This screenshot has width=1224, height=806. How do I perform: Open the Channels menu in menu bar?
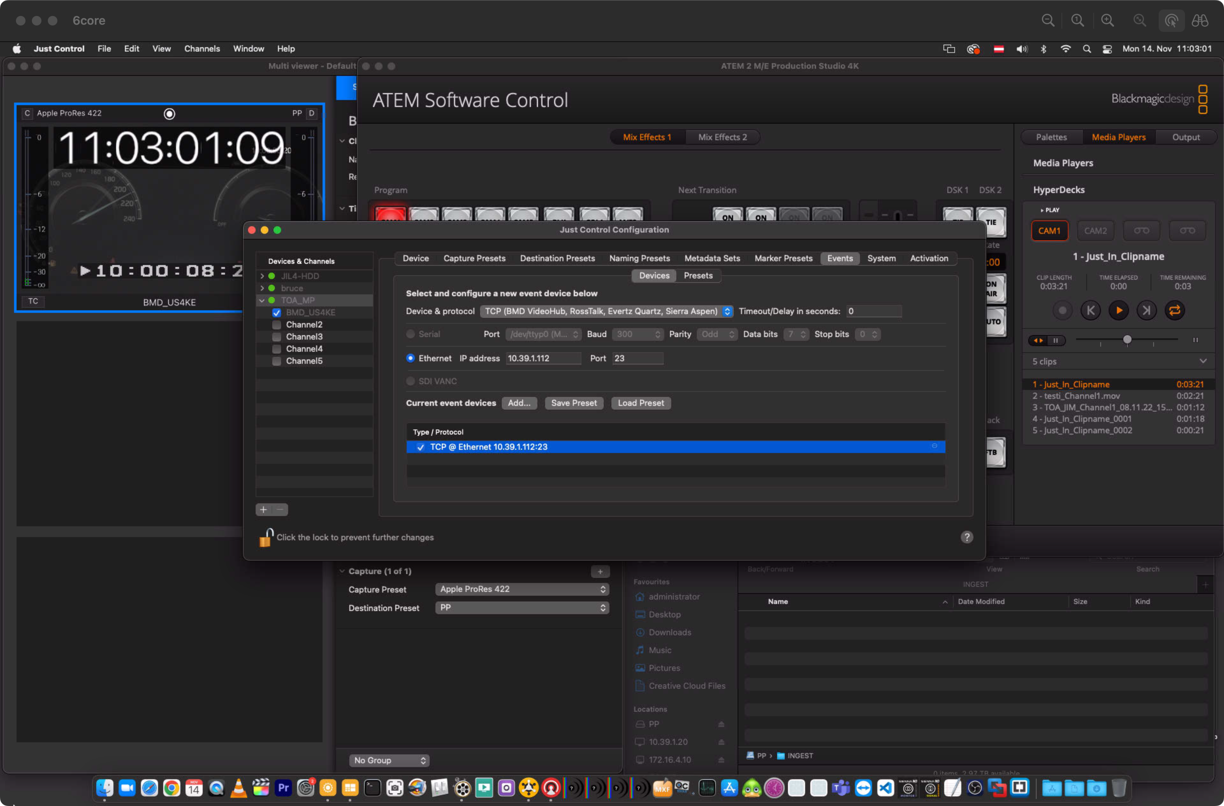(x=202, y=49)
